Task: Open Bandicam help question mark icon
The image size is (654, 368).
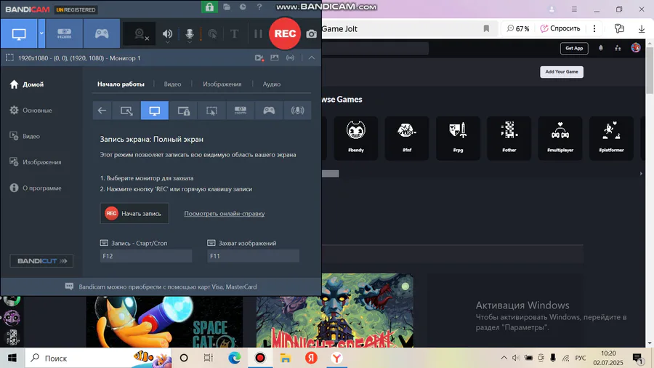Action: tap(259, 7)
